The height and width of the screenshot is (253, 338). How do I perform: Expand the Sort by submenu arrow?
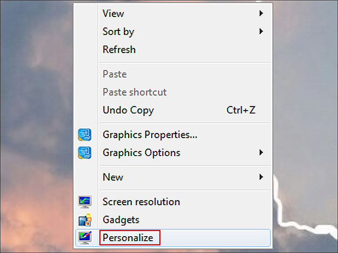(261, 31)
